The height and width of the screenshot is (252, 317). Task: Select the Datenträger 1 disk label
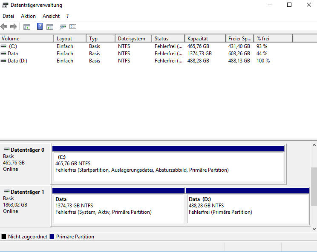coord(27,192)
